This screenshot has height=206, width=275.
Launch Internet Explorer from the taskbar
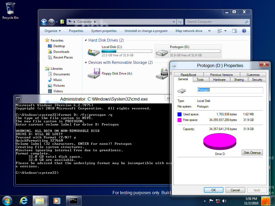tap(24, 201)
